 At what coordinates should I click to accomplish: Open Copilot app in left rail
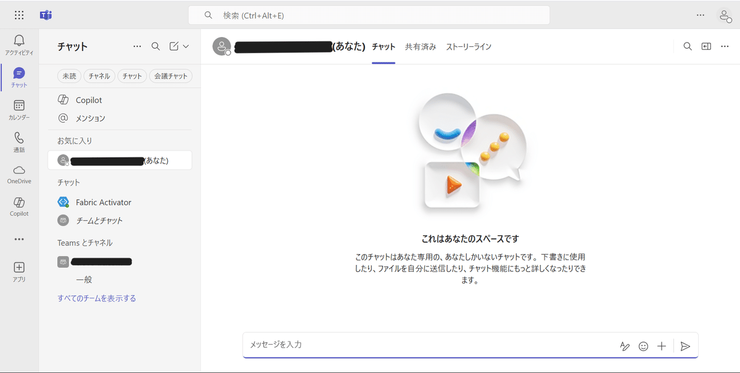pos(19,202)
